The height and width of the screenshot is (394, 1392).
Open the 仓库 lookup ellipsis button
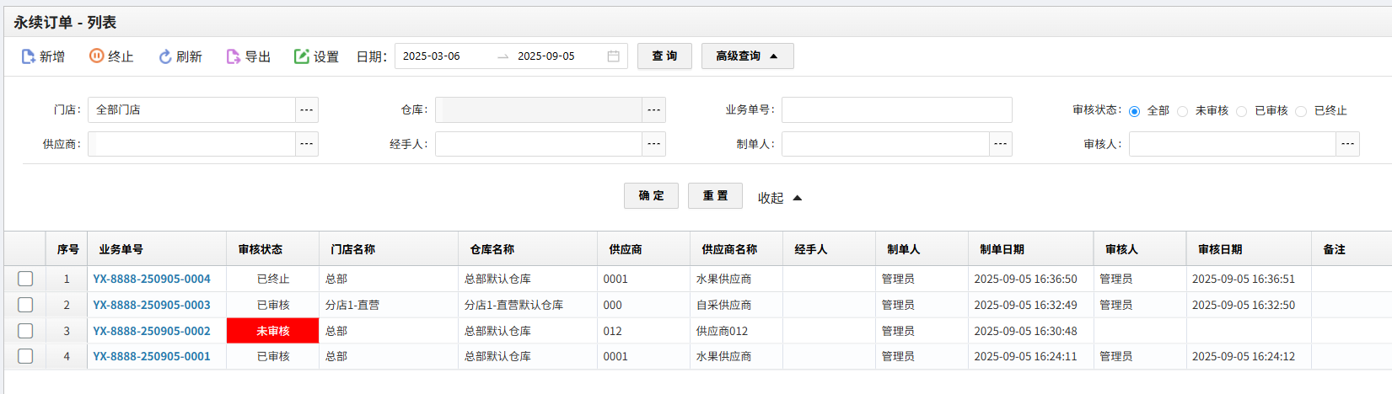tap(654, 109)
